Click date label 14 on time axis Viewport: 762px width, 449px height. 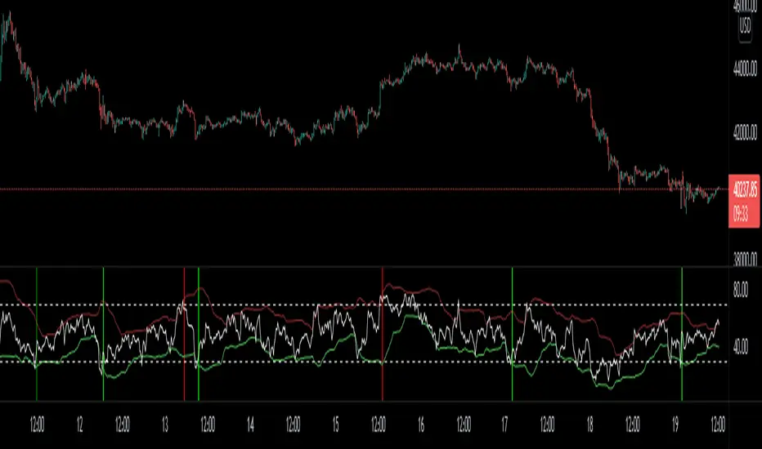click(250, 425)
